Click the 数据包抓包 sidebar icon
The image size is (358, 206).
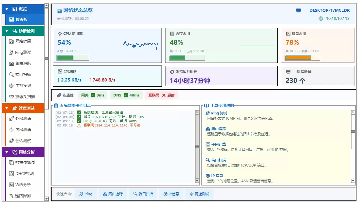coord(11,163)
